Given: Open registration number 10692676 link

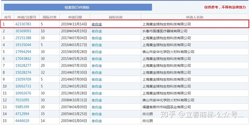Looking at the screenshot, I should [23, 93].
